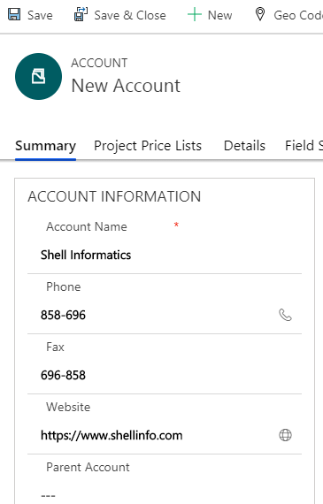Click the Geo Code map pin icon

pyautogui.click(x=260, y=14)
